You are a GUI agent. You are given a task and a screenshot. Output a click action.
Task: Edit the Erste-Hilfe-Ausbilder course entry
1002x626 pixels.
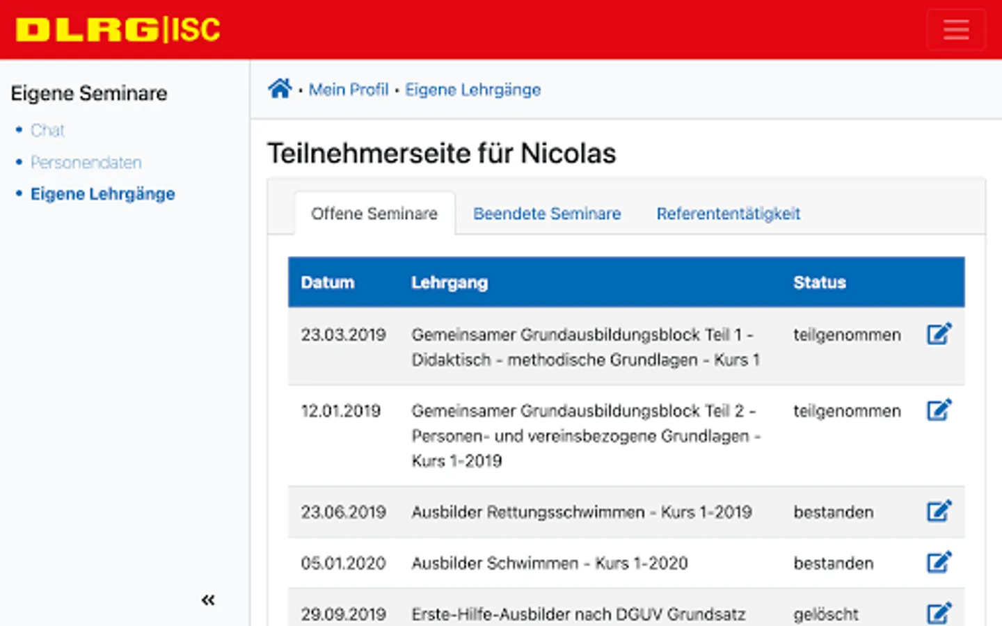[939, 613]
